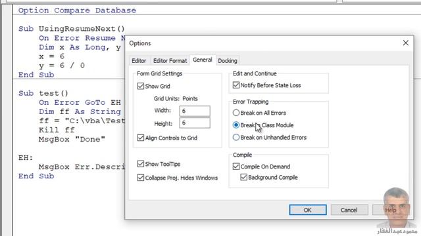The width and height of the screenshot is (421, 236).
Task: Select the General tab
Action: click(x=203, y=60)
